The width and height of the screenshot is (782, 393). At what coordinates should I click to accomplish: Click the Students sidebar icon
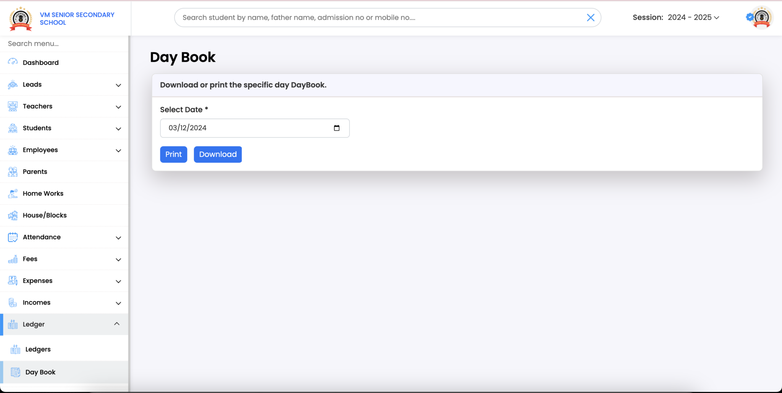(12, 128)
